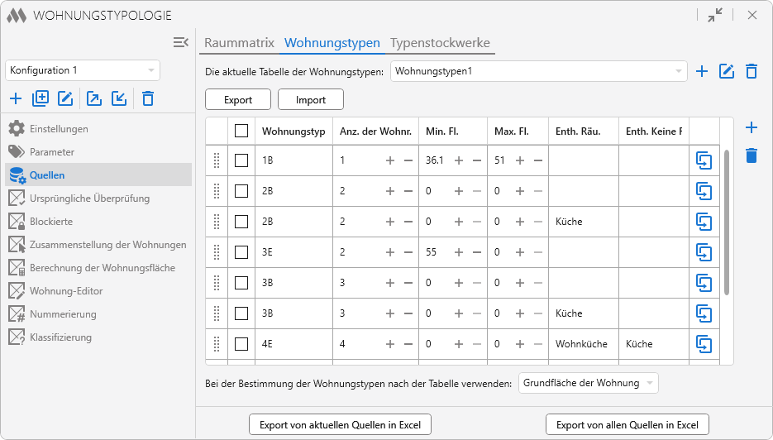Open the Konfiguration 1 dropdown
773x440 pixels.
[x=83, y=70]
